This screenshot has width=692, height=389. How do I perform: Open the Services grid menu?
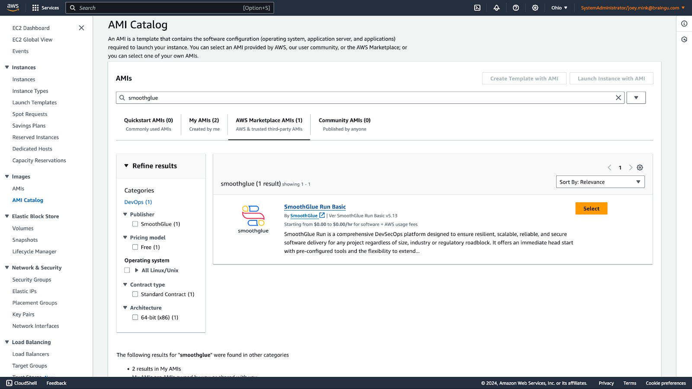click(45, 8)
